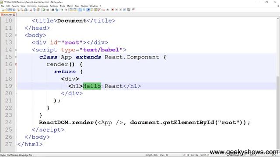Open the View menu
This screenshot has height=157, width=280.
click(23, 6)
